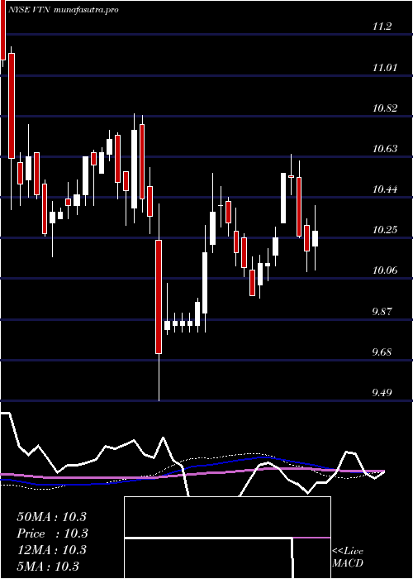Click the 10.25 price axis label
Image resolution: width=413 pixels, height=579 pixels.
coord(386,230)
